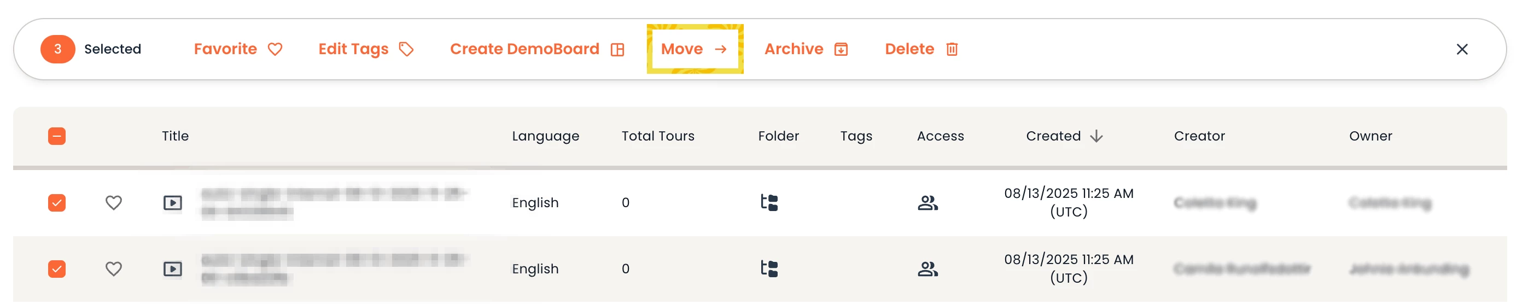Click the folder icon in first row

(x=769, y=203)
